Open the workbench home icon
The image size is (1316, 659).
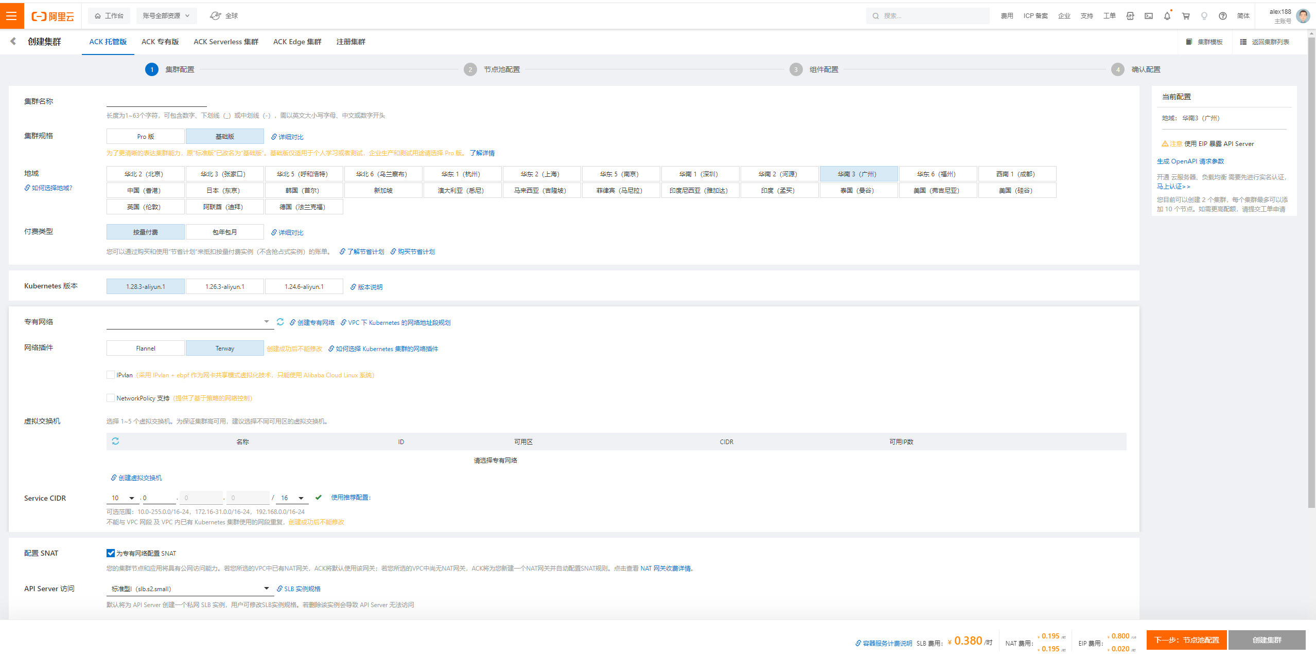click(x=98, y=16)
